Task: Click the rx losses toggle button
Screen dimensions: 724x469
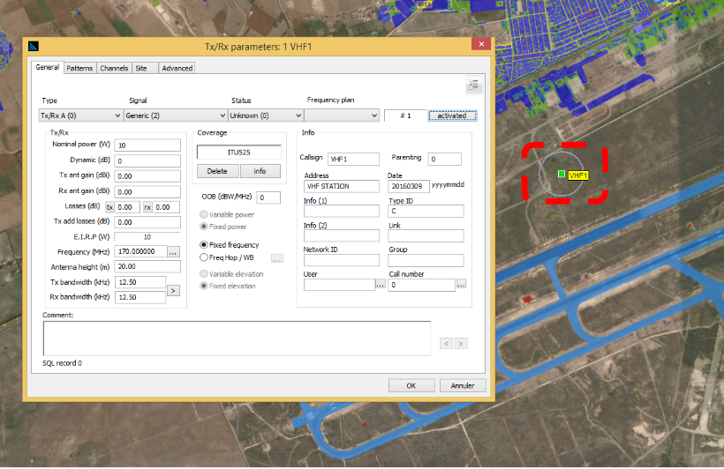Action: pos(147,207)
